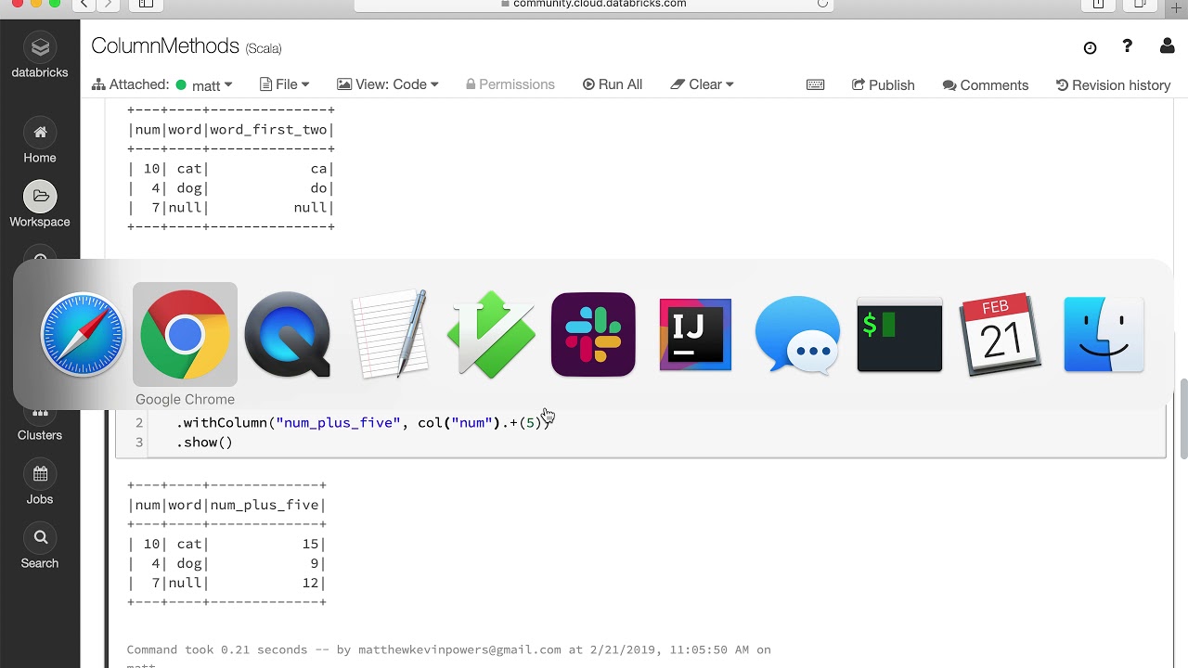1188x668 pixels.
Task: Click the ColumnMethods notebook title
Action: [x=165, y=45]
